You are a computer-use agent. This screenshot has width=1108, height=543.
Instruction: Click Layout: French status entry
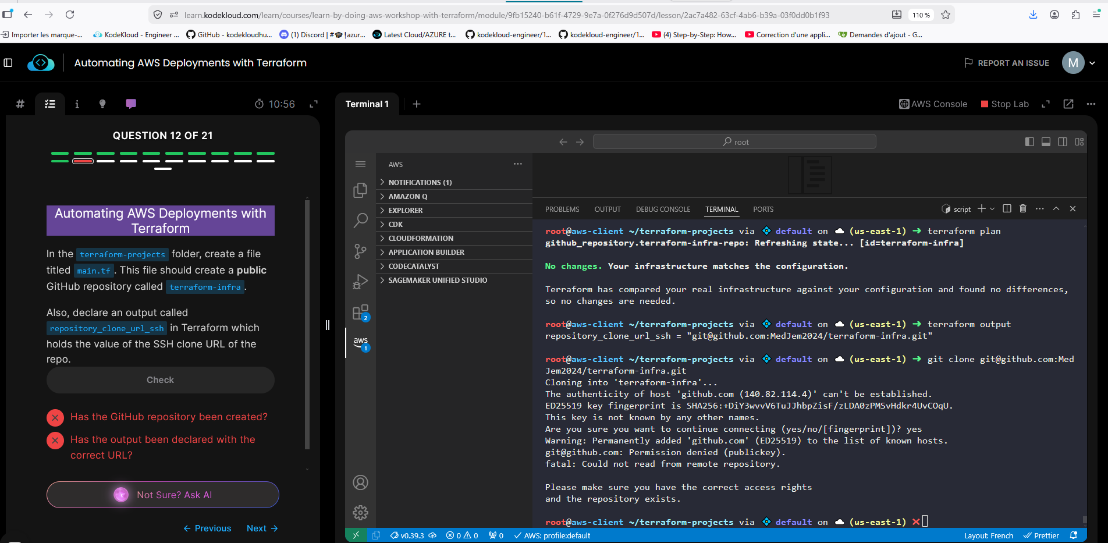[x=989, y=535]
